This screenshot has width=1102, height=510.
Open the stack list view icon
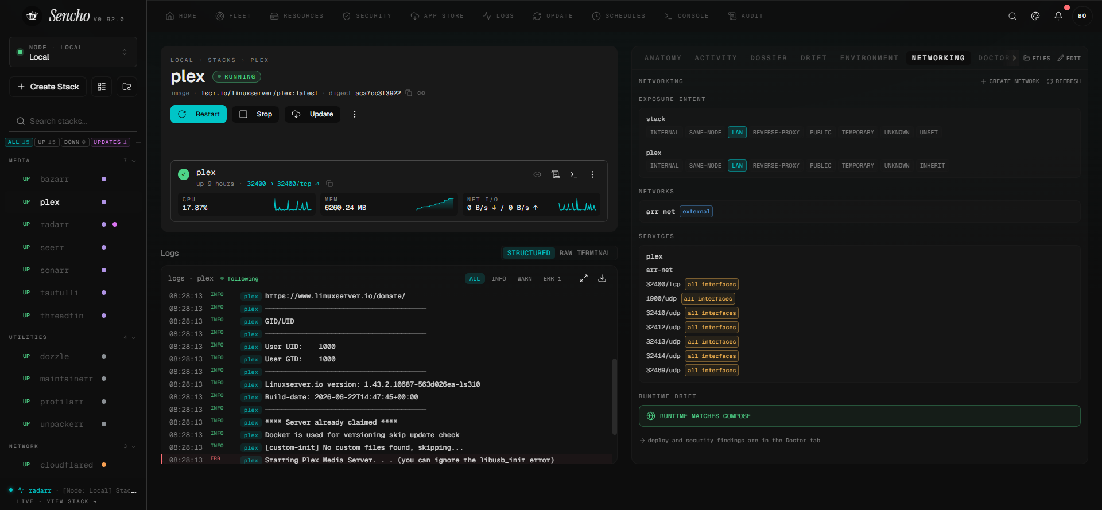click(x=102, y=87)
